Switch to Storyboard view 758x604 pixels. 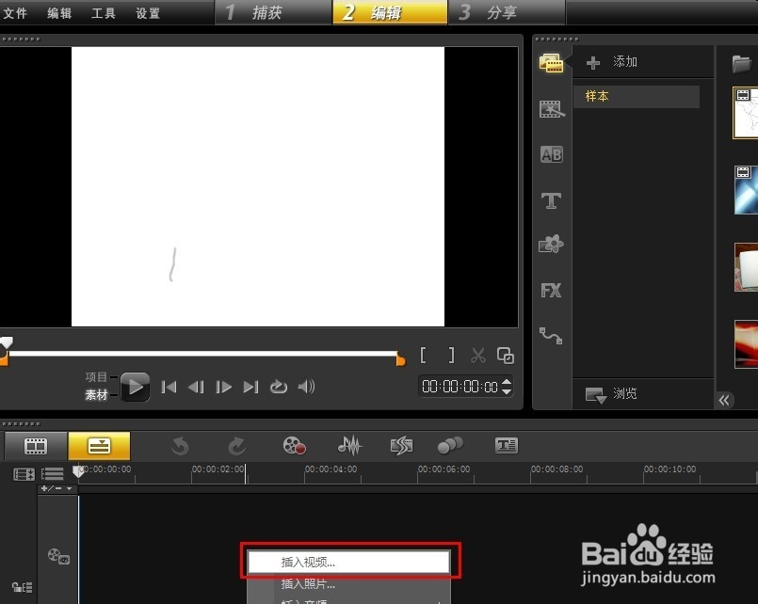pyautogui.click(x=36, y=446)
